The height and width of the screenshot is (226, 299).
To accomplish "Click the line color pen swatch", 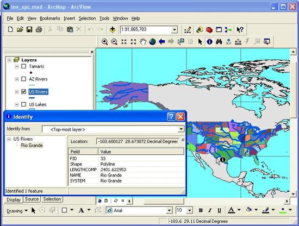I will point(266,210).
